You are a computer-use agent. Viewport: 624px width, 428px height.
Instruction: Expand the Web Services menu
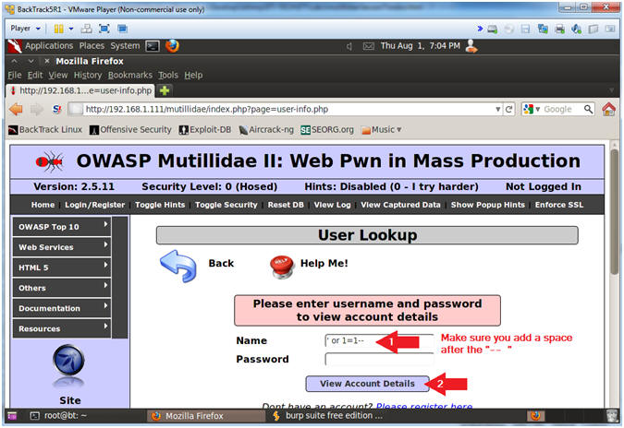(62, 247)
